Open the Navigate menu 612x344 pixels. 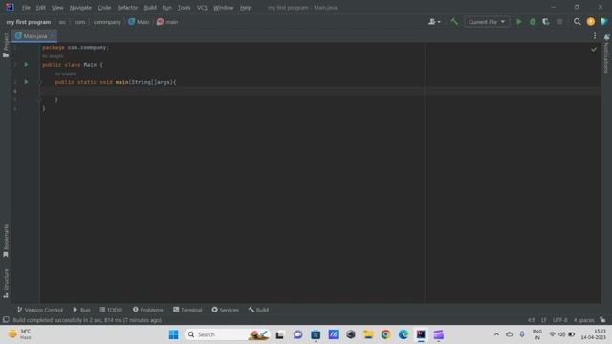coord(80,8)
